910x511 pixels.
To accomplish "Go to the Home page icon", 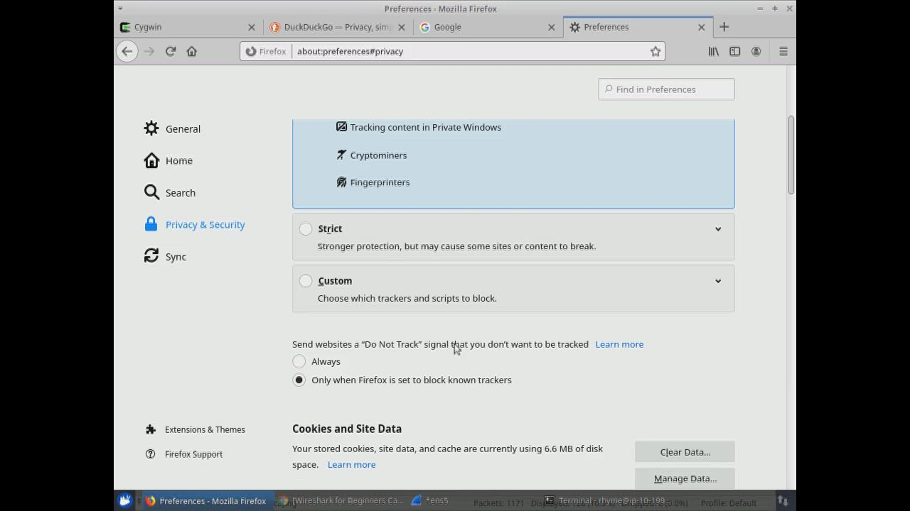I will tap(192, 51).
